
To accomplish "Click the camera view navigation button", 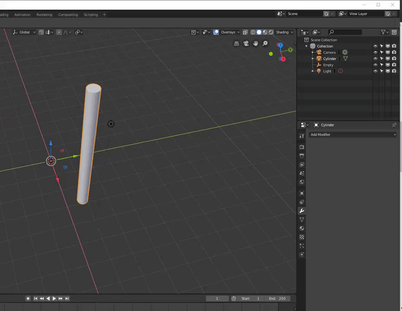I will click(246, 43).
